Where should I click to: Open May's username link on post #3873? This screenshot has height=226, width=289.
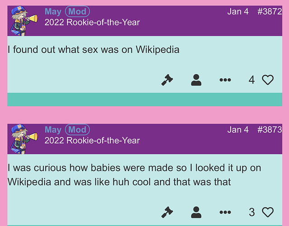pos(53,130)
